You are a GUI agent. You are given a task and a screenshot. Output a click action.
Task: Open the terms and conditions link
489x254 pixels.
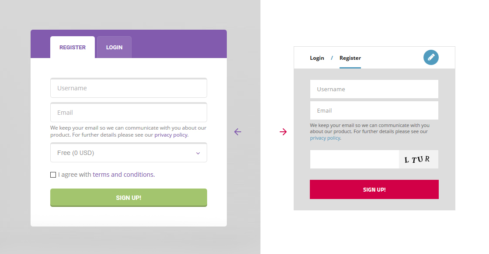click(x=123, y=175)
